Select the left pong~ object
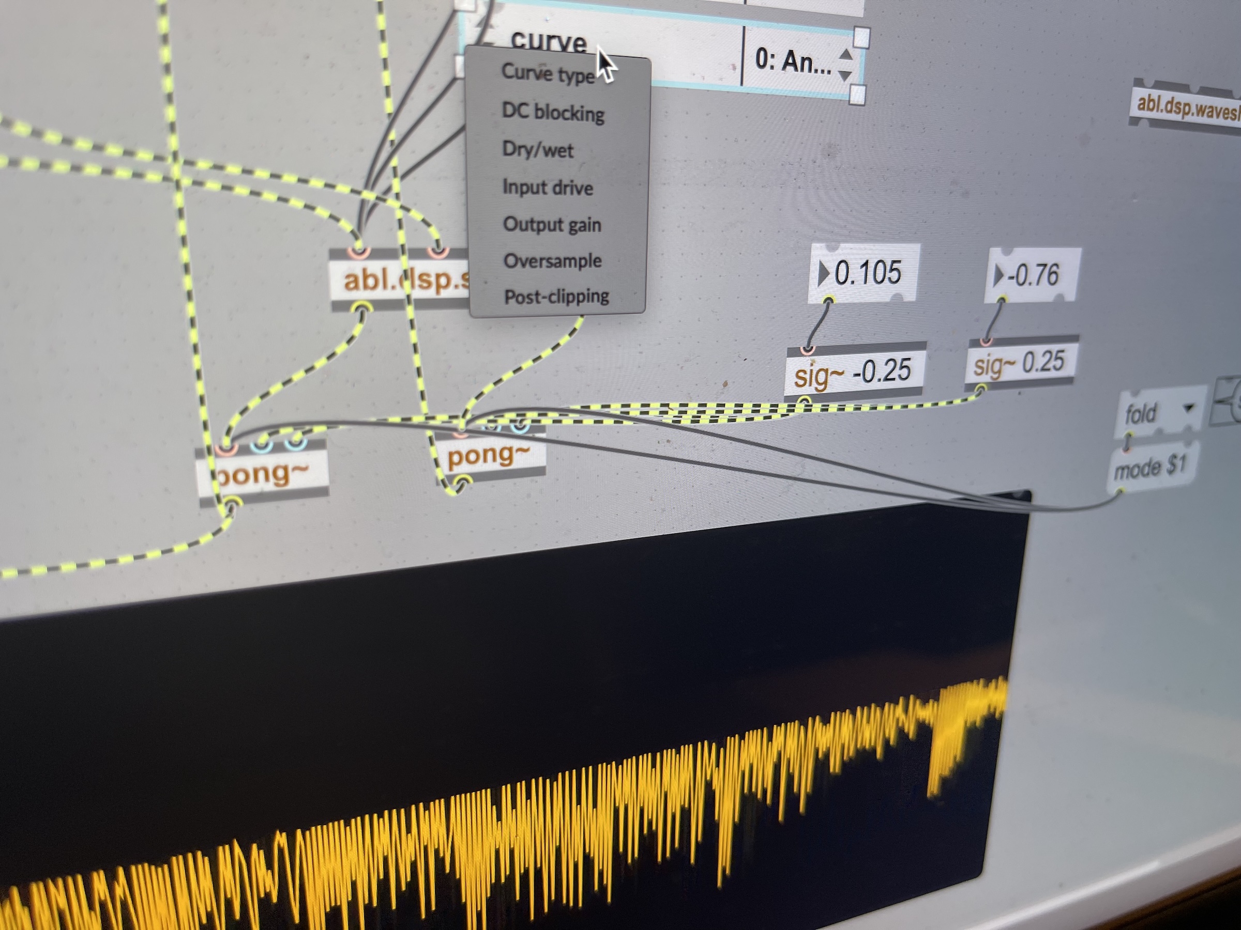The height and width of the screenshot is (930, 1241). coord(264,474)
